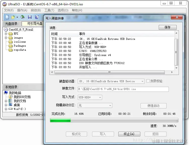Click the 可引导光盘 field in main window
Image resolution: width=189 pixels, height=145 pixels.
coord(33,24)
